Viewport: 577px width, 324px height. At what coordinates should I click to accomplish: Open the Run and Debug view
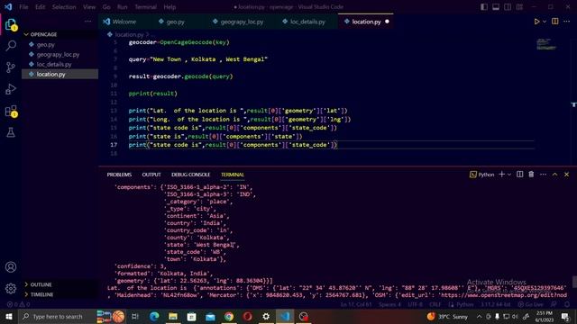coord(11,89)
